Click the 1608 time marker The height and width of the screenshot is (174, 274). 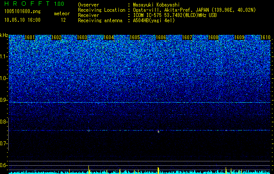click(x=213, y=37)
